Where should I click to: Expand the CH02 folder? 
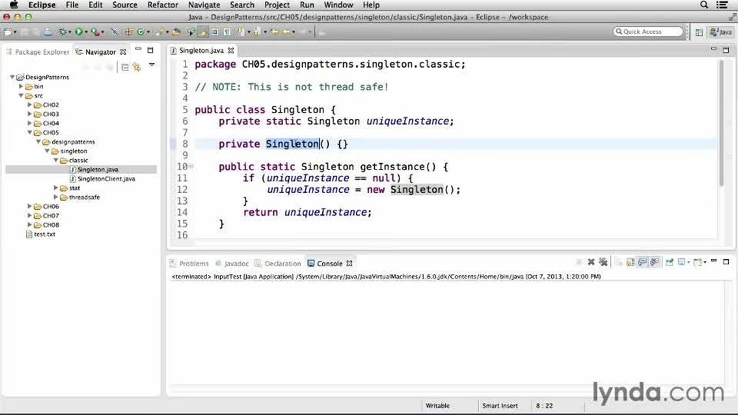tap(30, 105)
